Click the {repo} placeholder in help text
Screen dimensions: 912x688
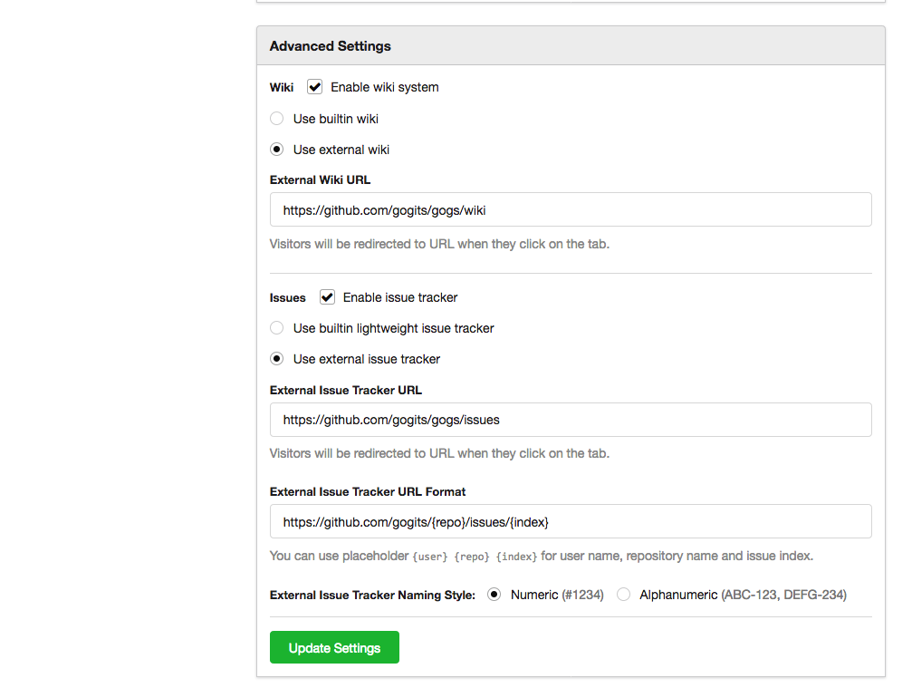(471, 557)
